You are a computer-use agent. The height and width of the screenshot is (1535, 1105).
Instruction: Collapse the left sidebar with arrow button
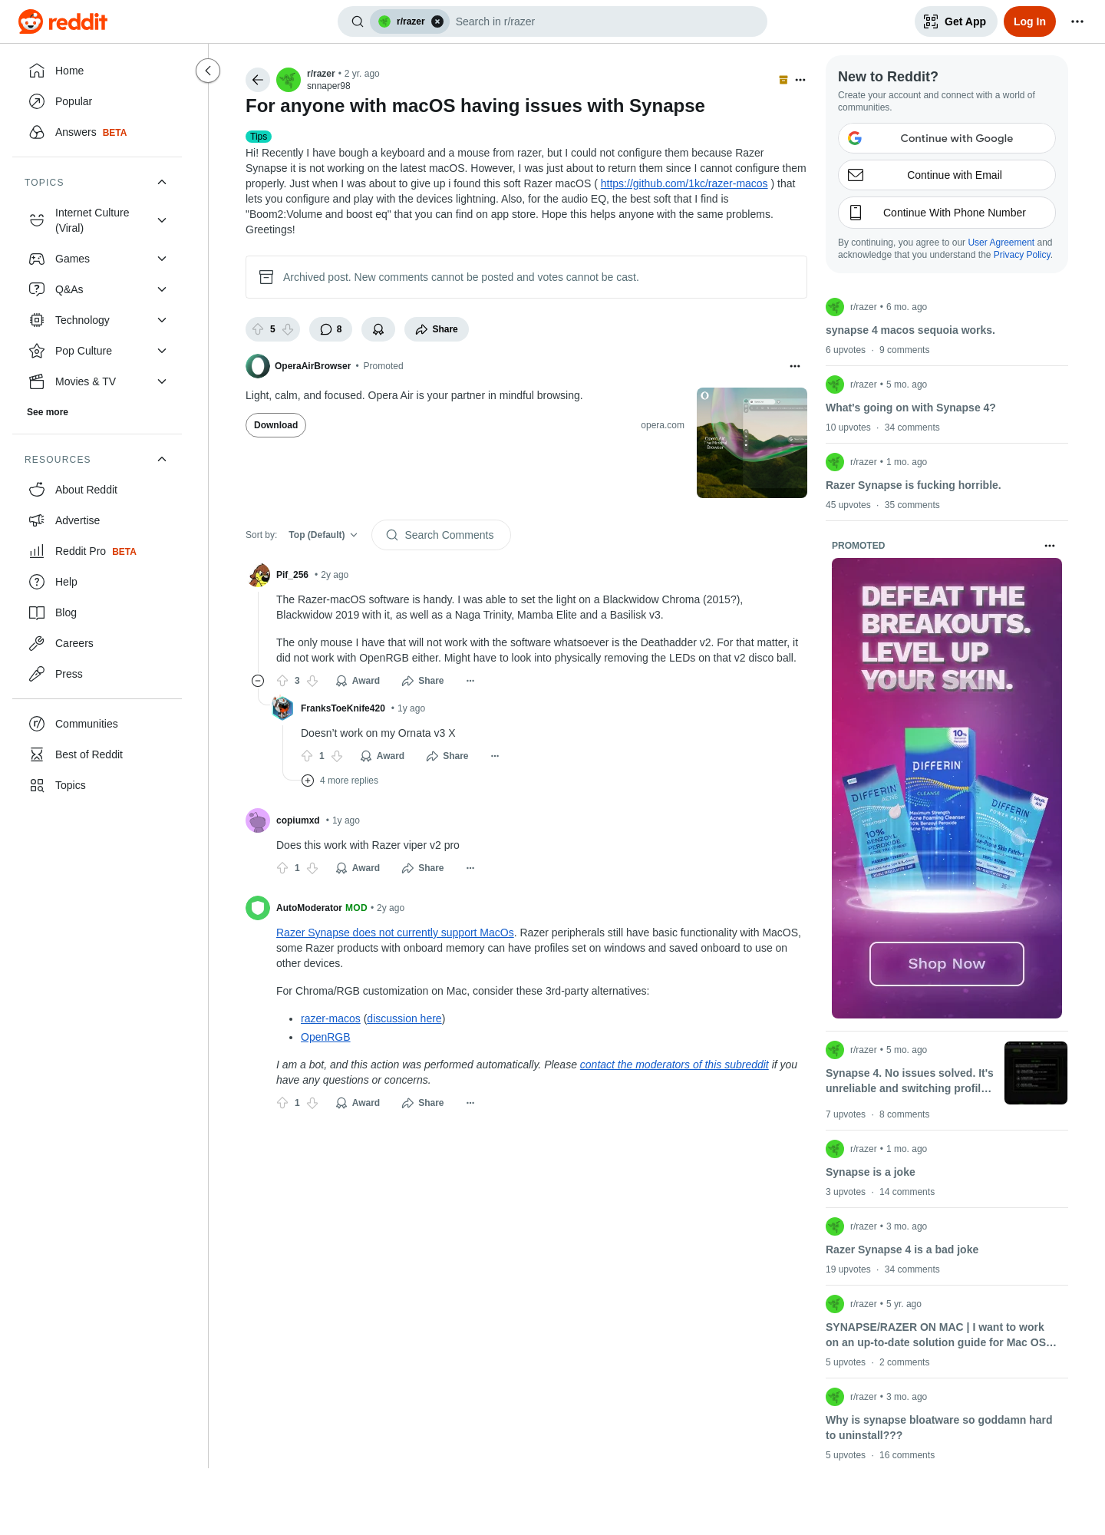point(208,71)
